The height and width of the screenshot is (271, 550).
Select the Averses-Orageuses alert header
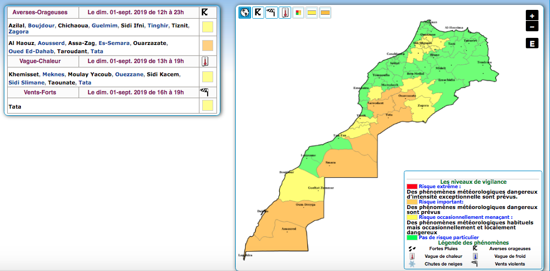[x=40, y=12]
